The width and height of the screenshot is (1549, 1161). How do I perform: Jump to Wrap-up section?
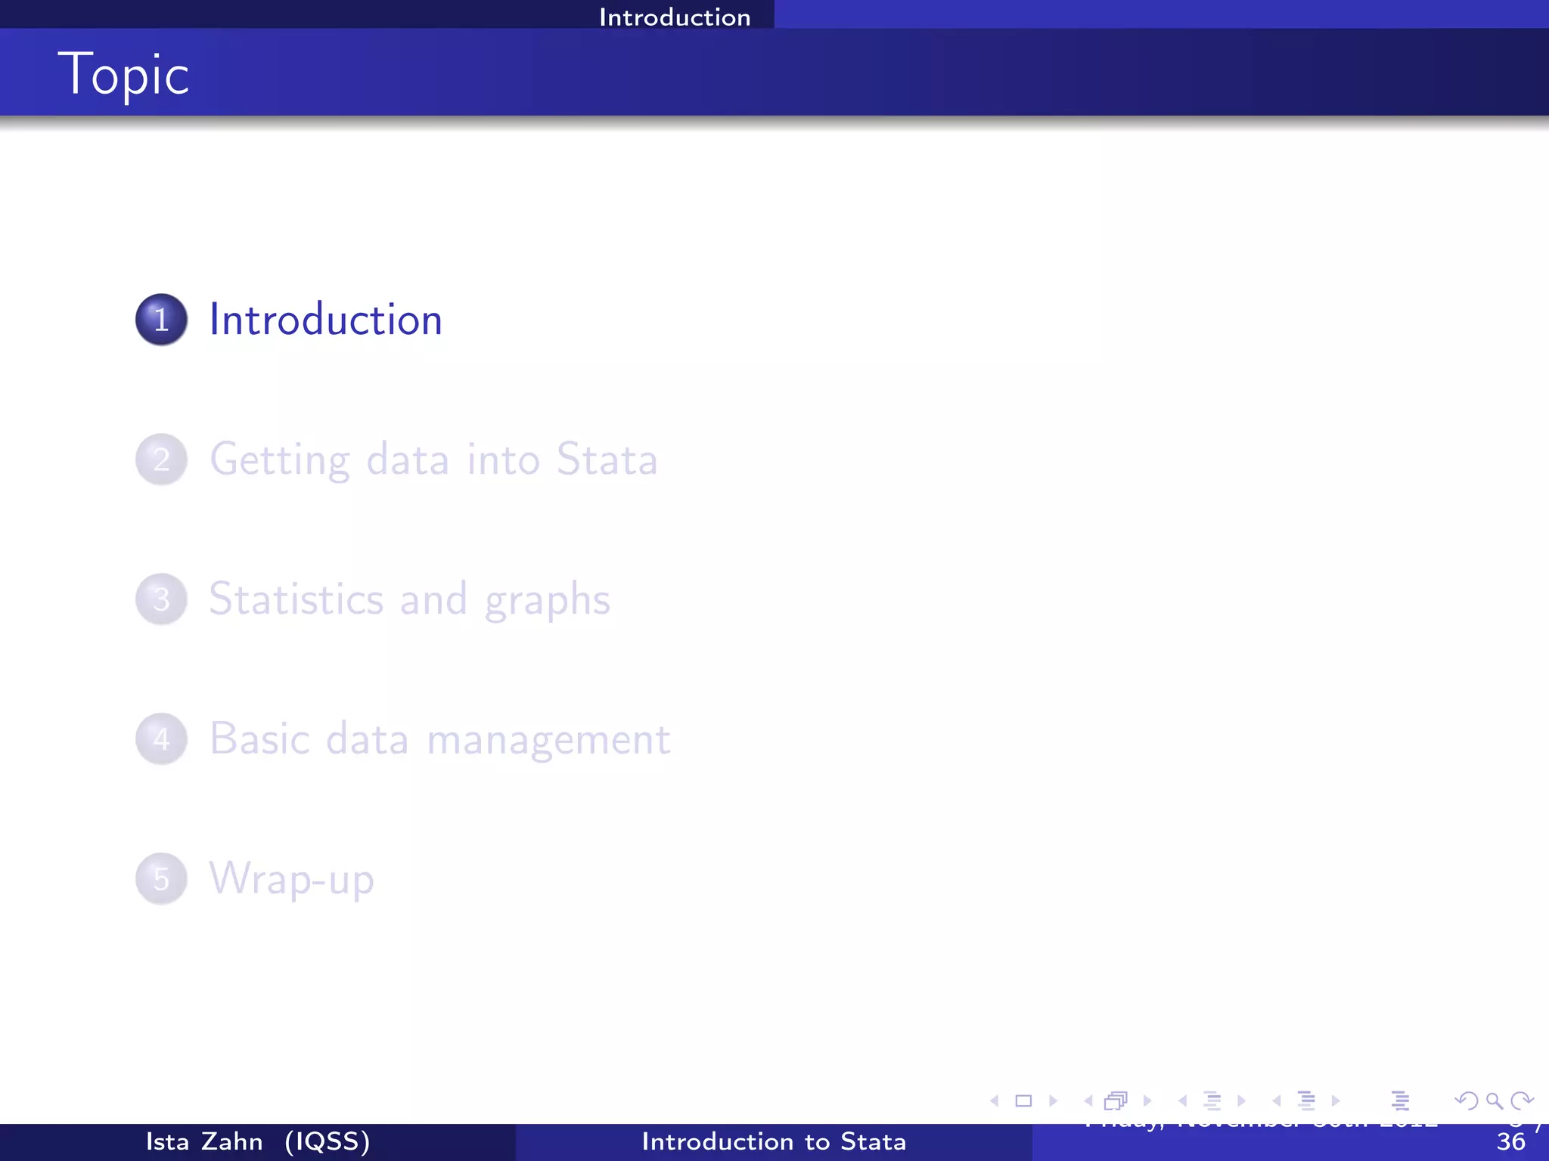point(291,879)
